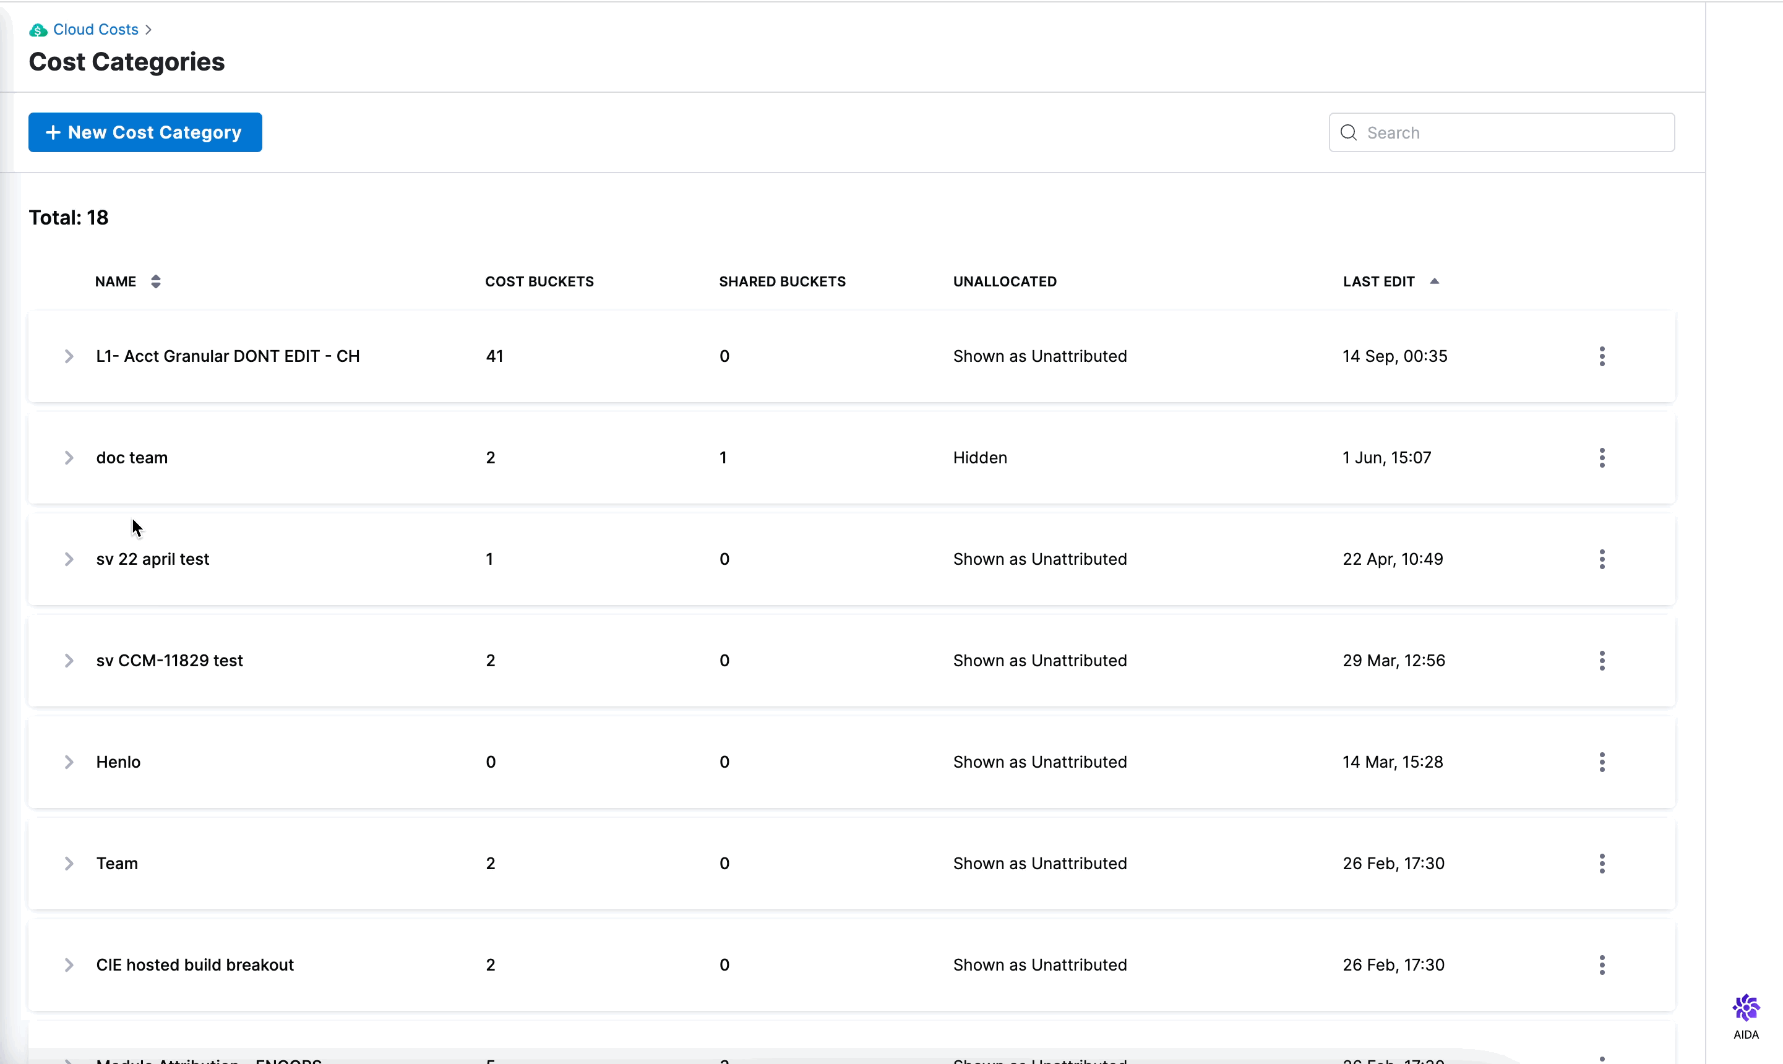1783x1064 pixels.
Task: Sort the list by LAST EDIT column
Action: [x=1389, y=281]
